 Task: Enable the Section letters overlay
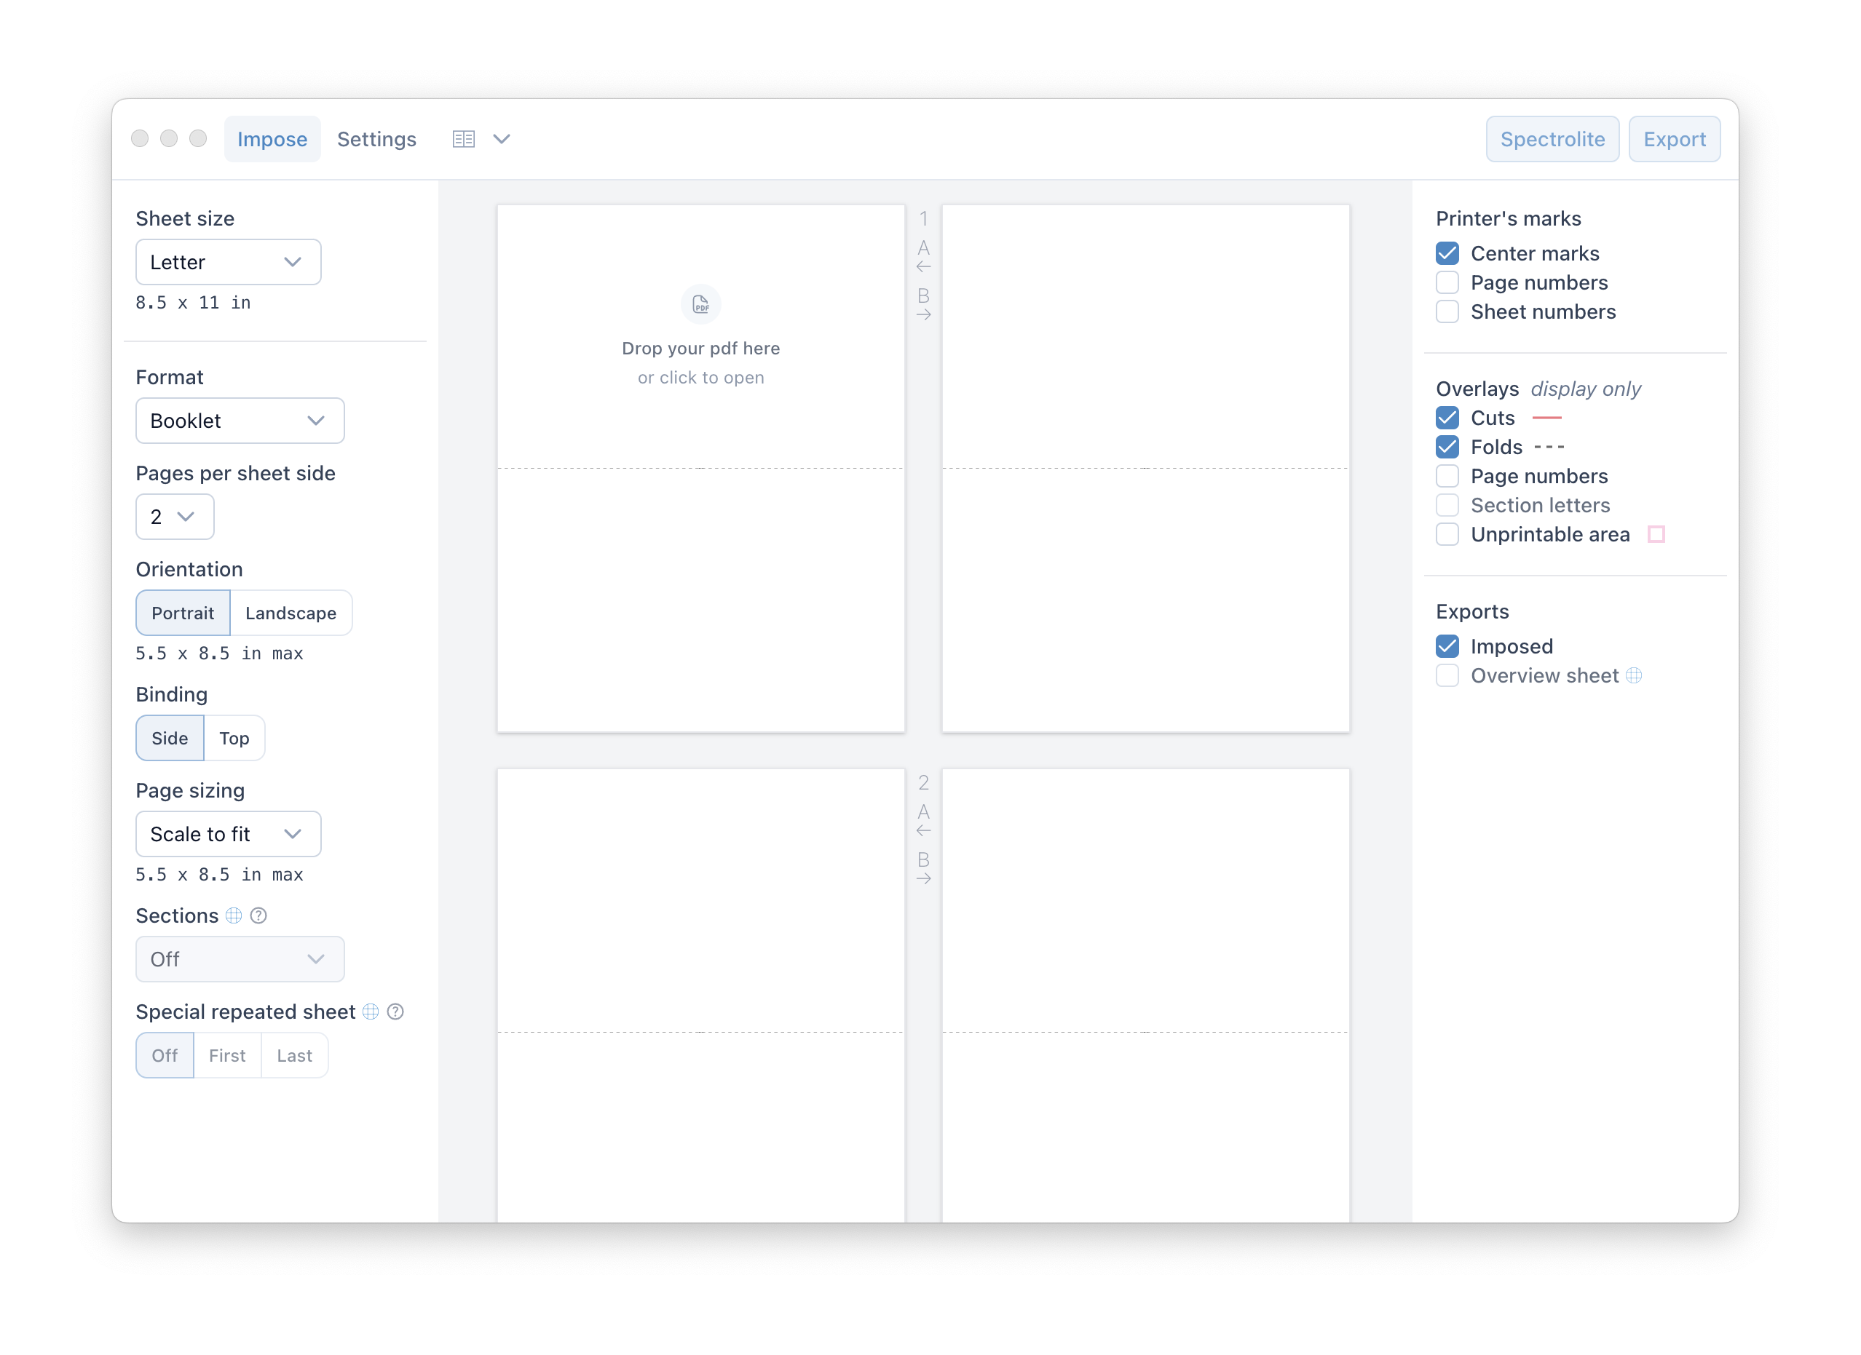(1447, 505)
